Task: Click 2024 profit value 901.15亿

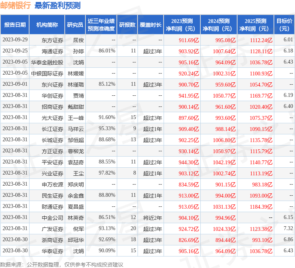Action: pyautogui.click(x=225, y=184)
